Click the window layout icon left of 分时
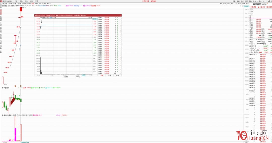The width and height of the screenshot is (272, 143). pos(3,4)
